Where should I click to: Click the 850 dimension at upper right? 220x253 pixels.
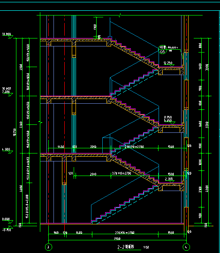coord(200,46)
